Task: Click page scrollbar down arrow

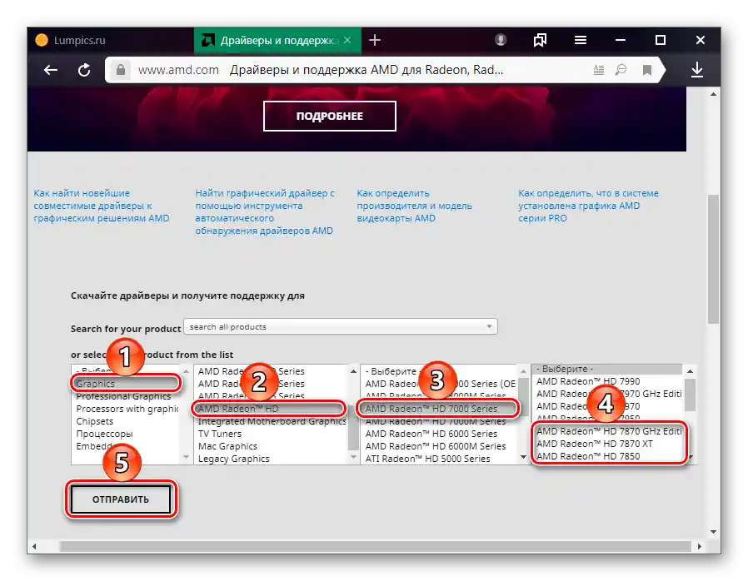Action: [x=713, y=532]
